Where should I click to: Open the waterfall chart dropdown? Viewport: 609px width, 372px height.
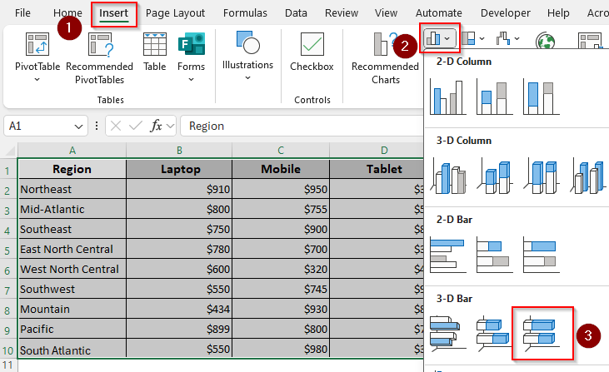(507, 38)
